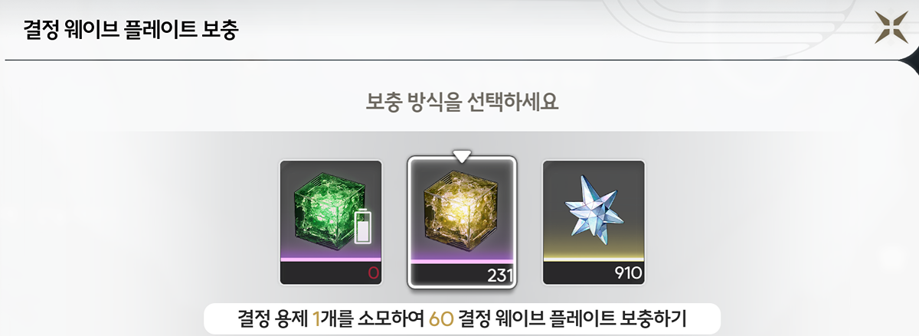Click purple rarity bar under green cube
919x336 pixels.
tap(331, 259)
